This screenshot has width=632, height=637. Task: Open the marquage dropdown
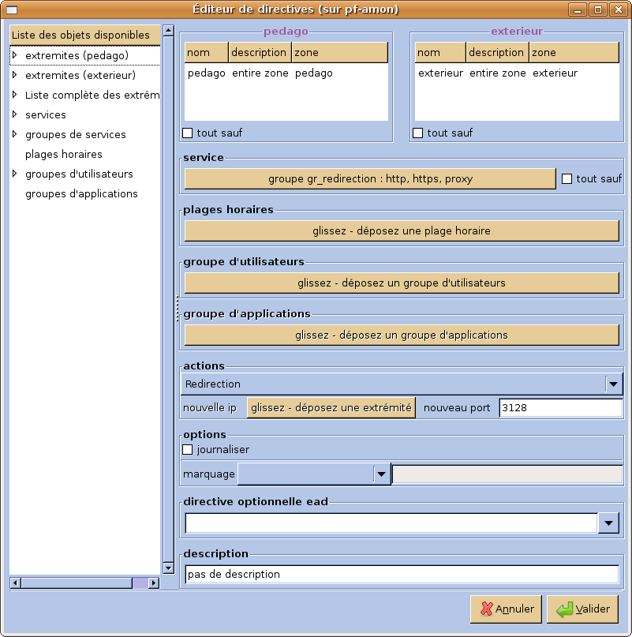tap(381, 474)
